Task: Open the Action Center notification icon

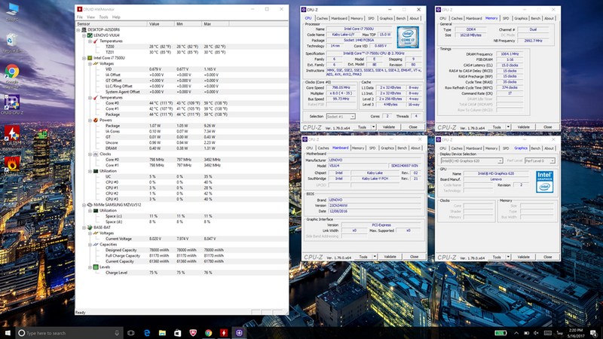Action: point(594,333)
